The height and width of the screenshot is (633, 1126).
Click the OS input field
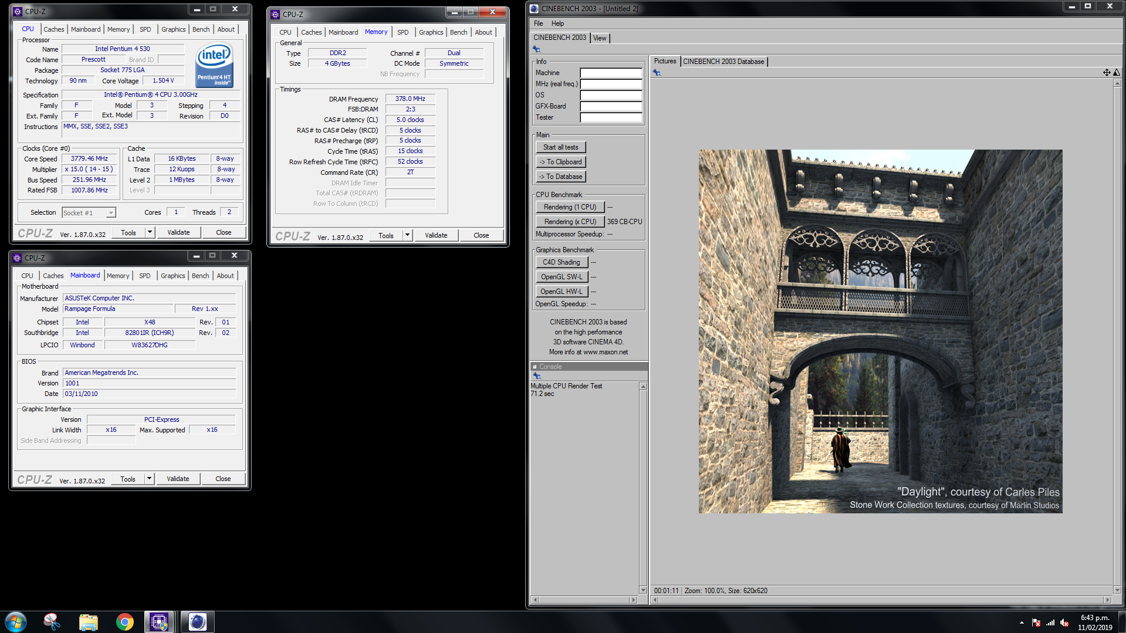click(611, 95)
